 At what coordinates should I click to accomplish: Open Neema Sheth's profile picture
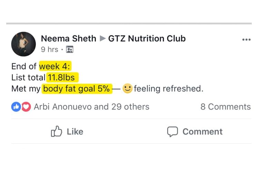(x=23, y=44)
